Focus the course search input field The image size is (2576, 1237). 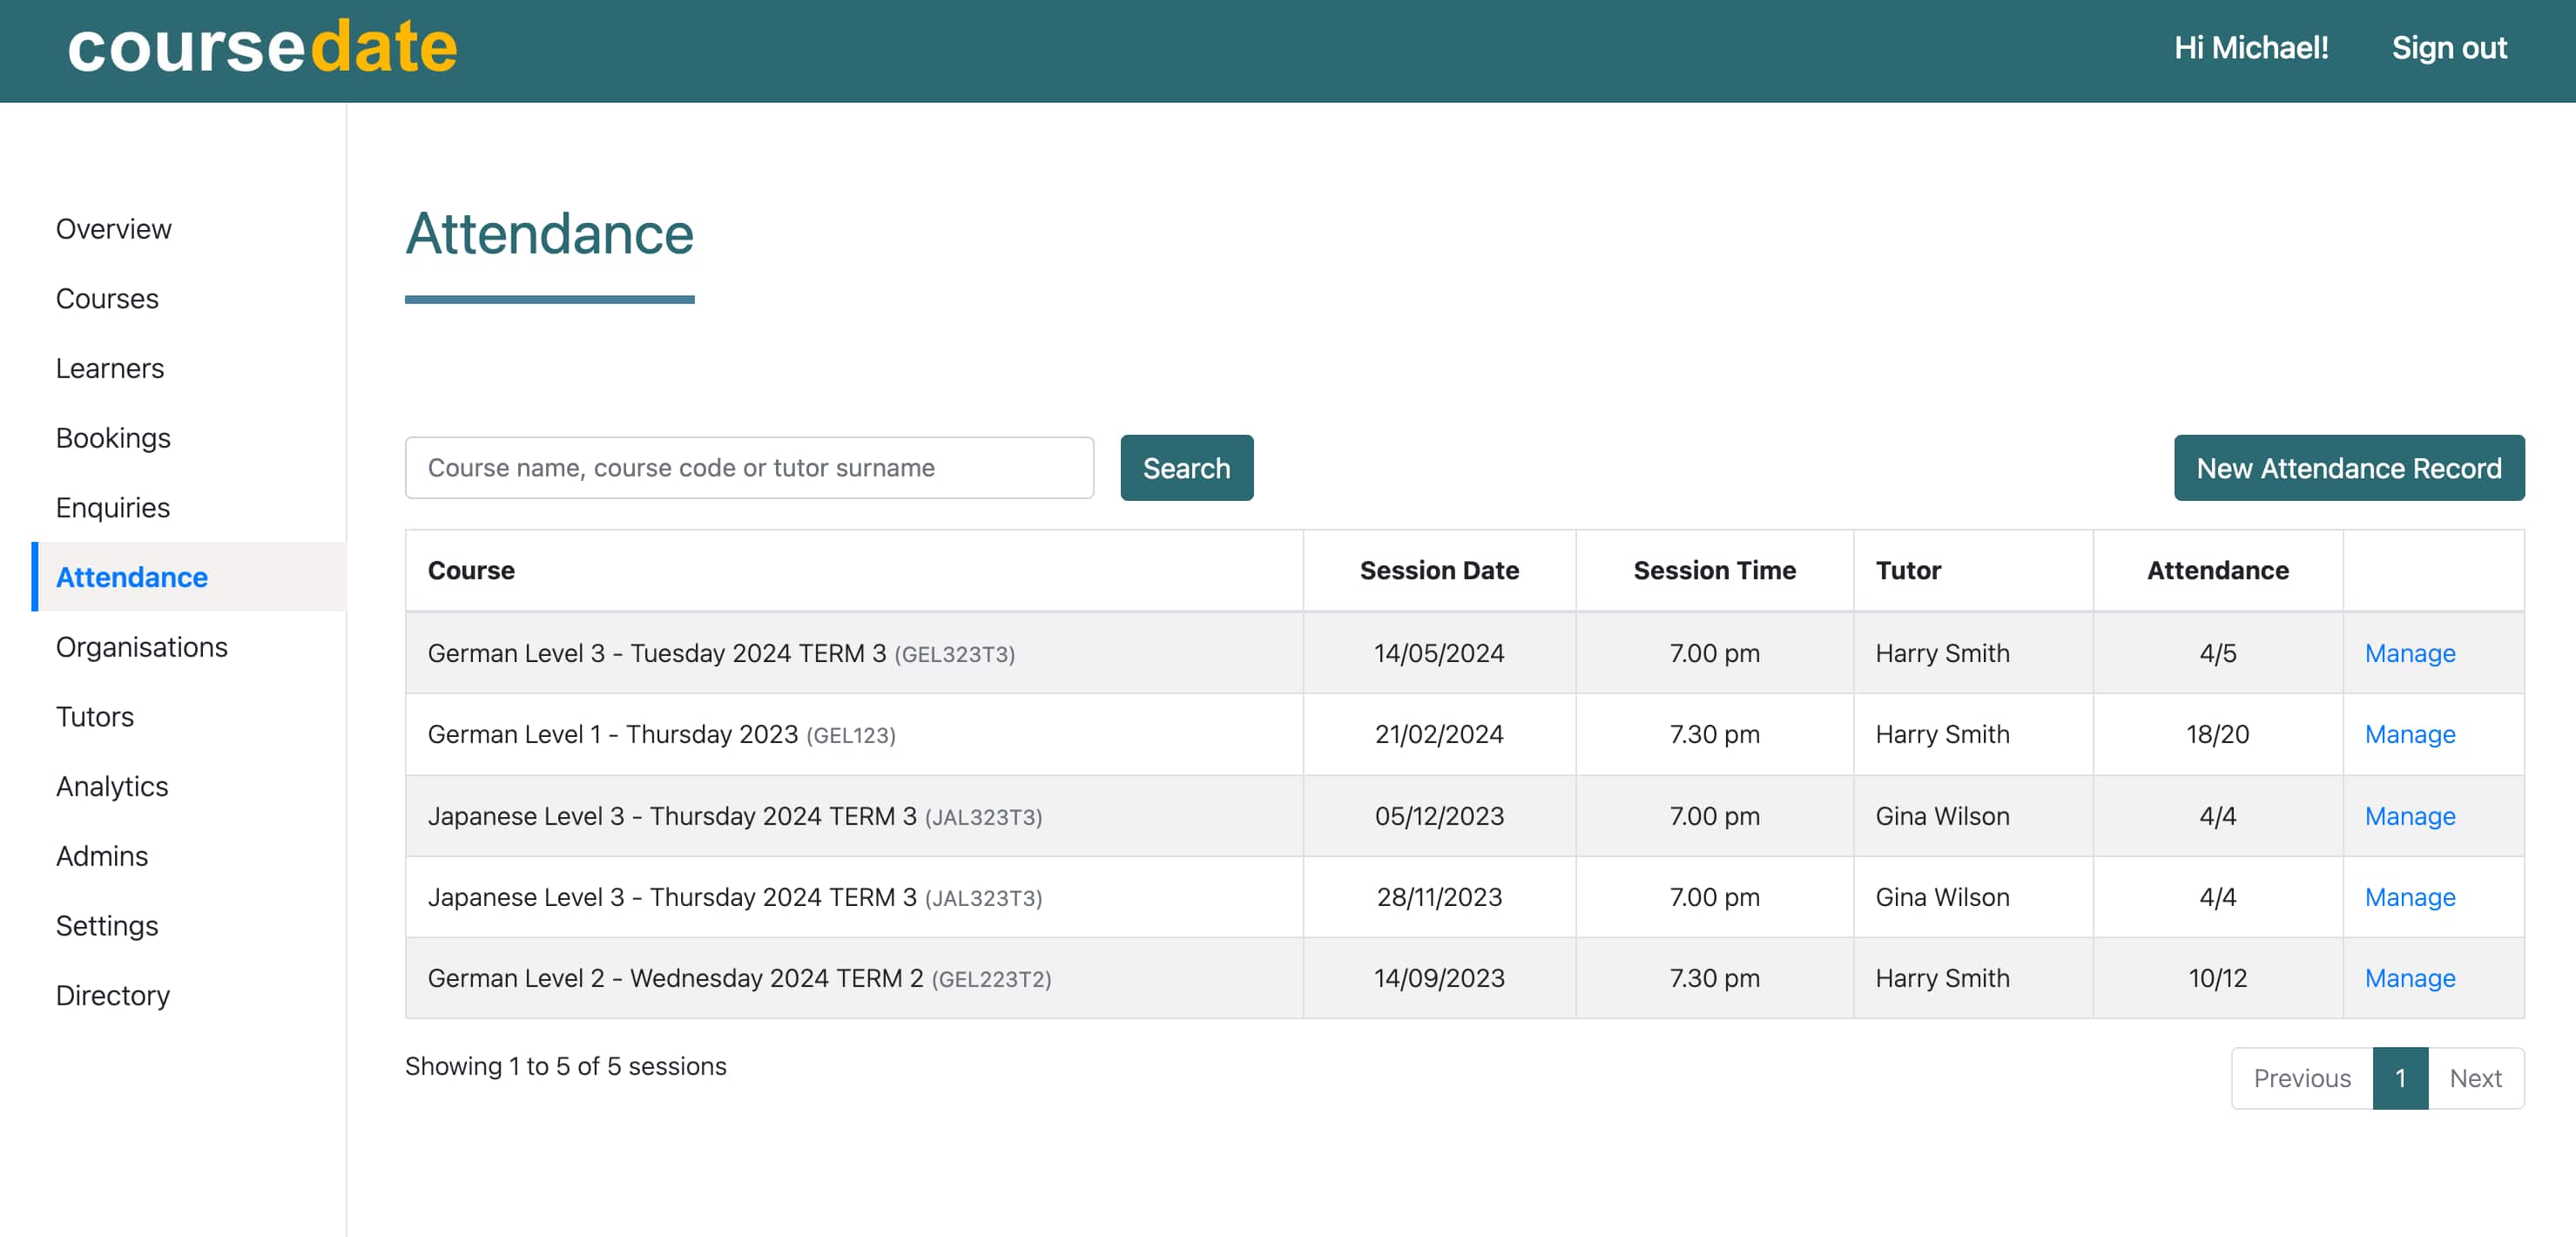[x=748, y=468]
